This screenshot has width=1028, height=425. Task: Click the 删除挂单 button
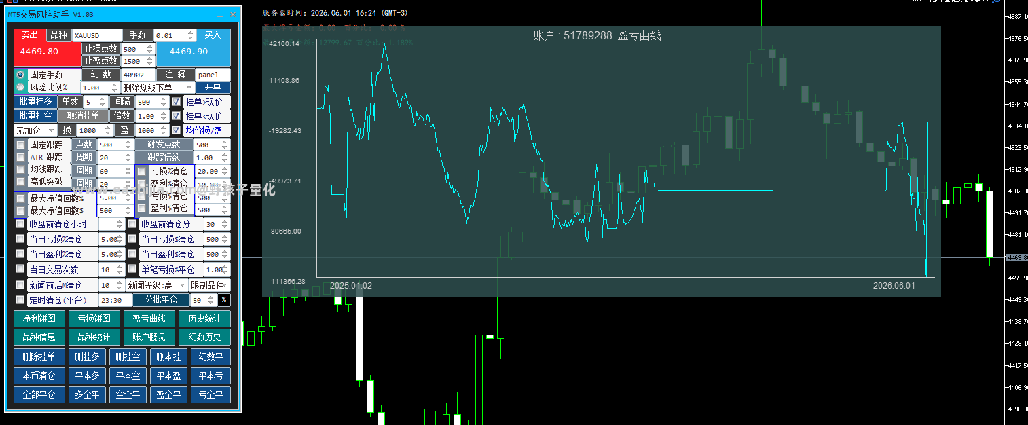coord(39,357)
